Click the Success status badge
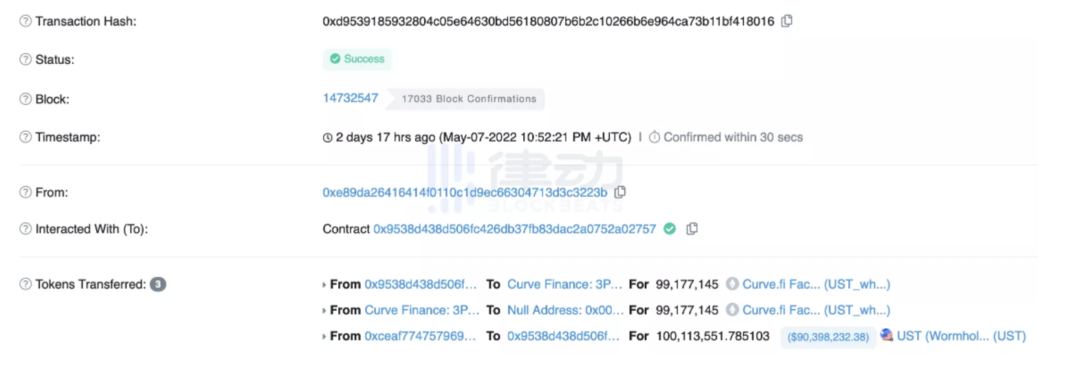Viewport: 1069px width, 375px height. (x=357, y=59)
